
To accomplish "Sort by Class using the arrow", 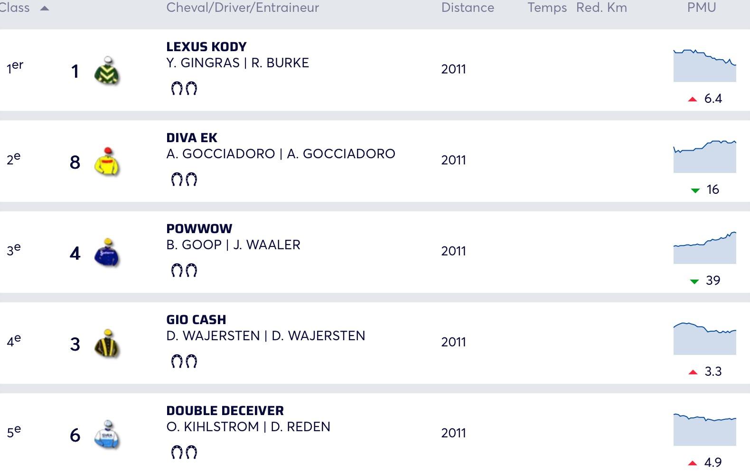I will [x=45, y=8].
